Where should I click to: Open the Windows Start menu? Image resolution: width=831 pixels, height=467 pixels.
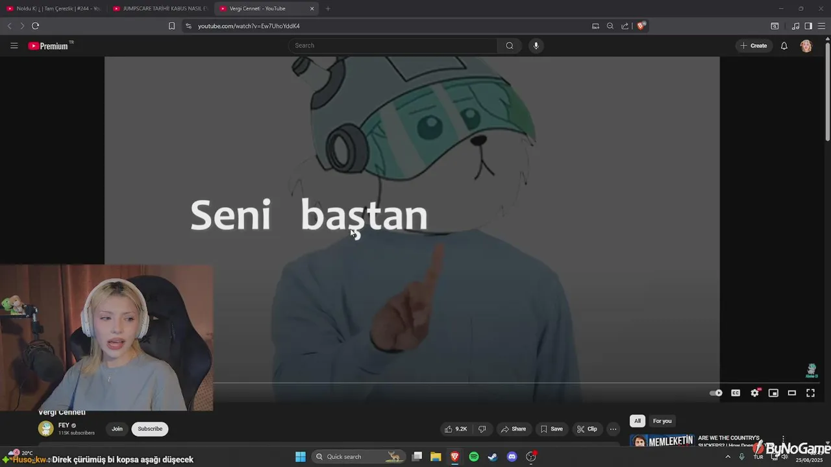[x=301, y=457]
